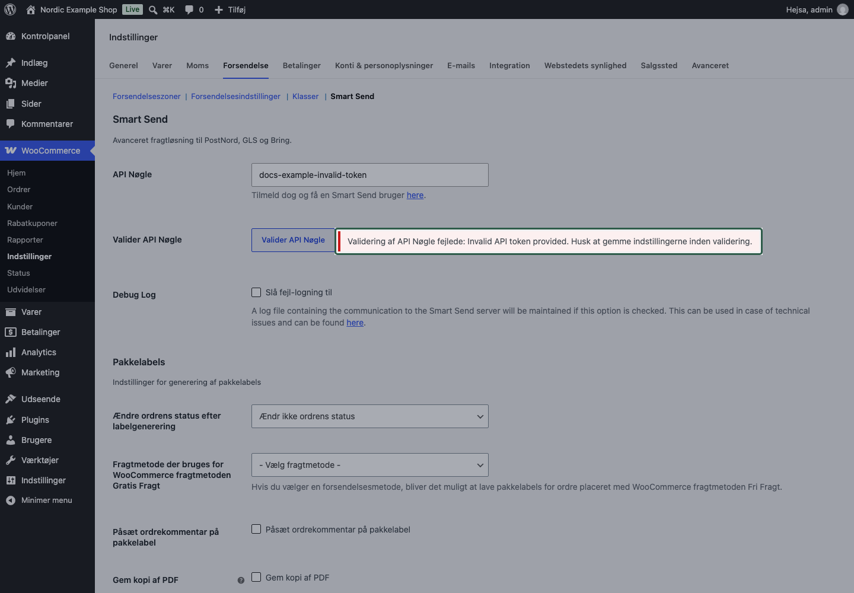The image size is (854, 593).
Task: Open Status in the WooCommerce submenu
Action: click(18, 273)
